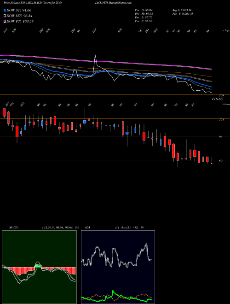Click the '113' top label above the spike
Viewport: 230px width, 304px height.
[x=94, y=31]
